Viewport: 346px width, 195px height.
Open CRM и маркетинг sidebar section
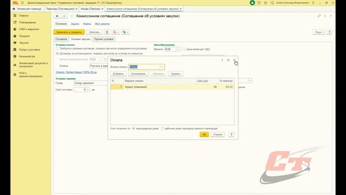coord(29,29)
